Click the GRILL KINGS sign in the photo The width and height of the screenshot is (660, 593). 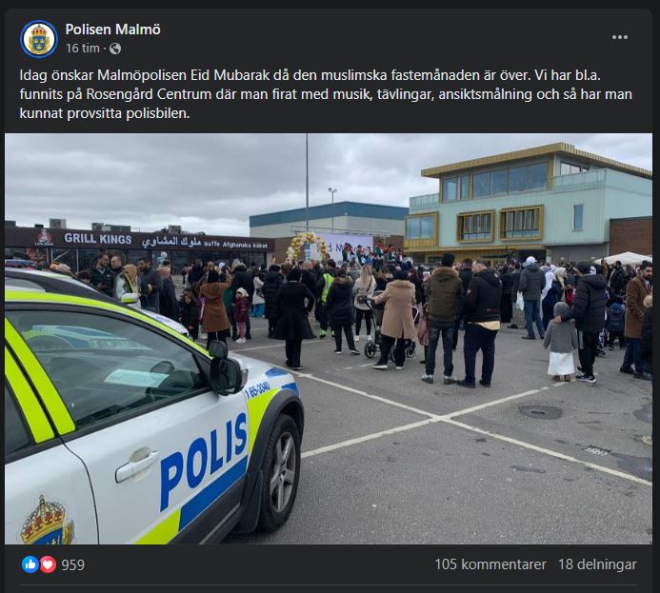pos(98,239)
